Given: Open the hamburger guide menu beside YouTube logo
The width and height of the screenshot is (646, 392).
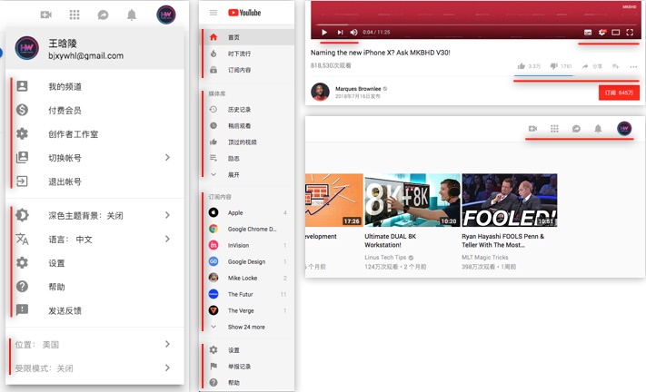Looking at the screenshot, I should point(214,13).
